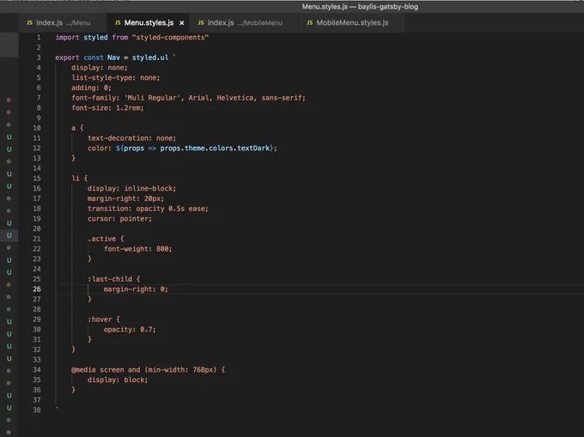Select the Menu.styles.js editor tab
The height and width of the screenshot is (437, 584).
coord(148,22)
